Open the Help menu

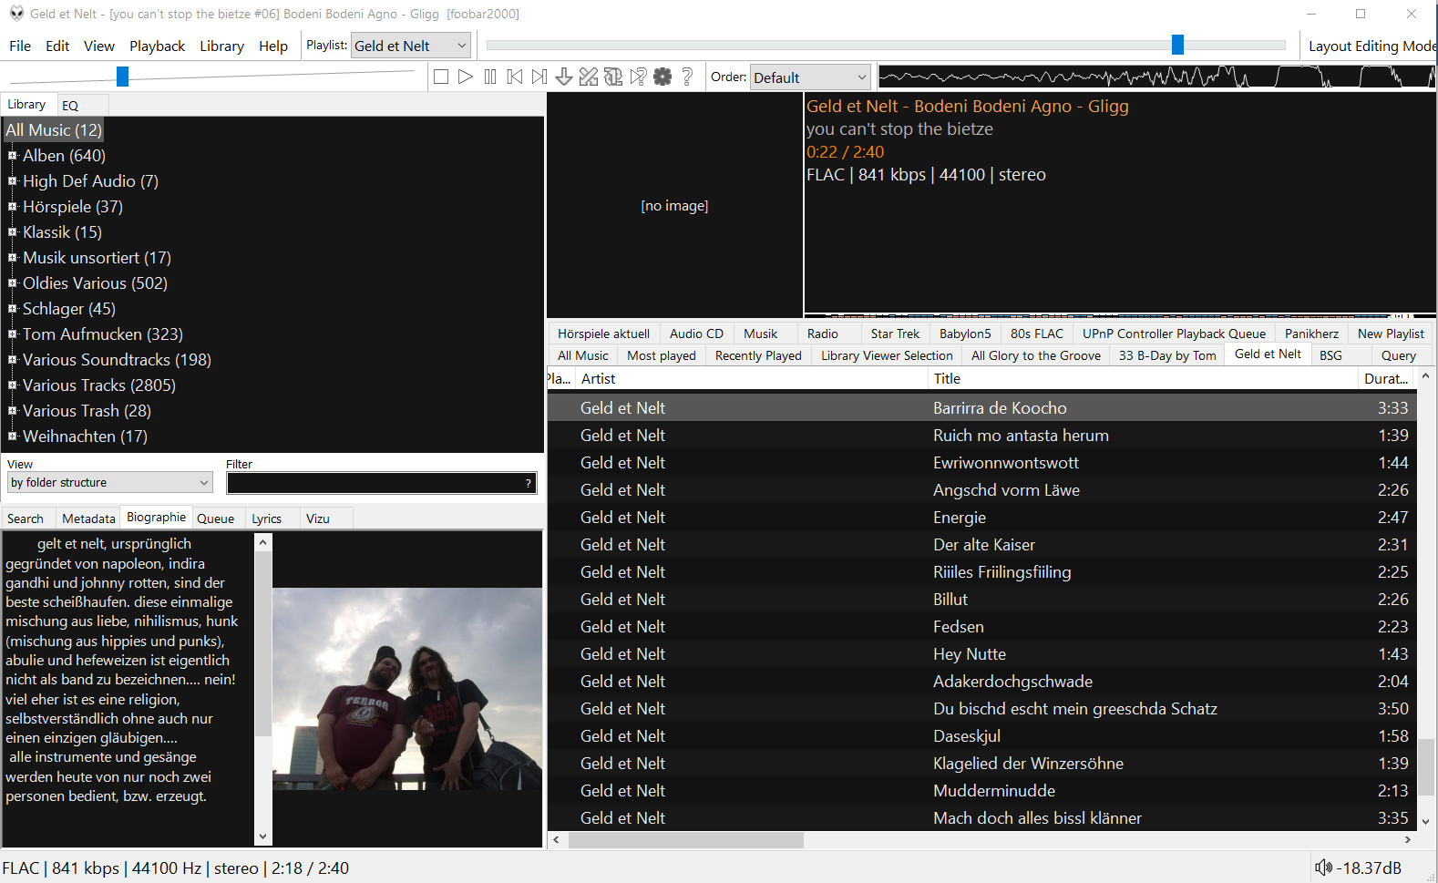click(273, 46)
